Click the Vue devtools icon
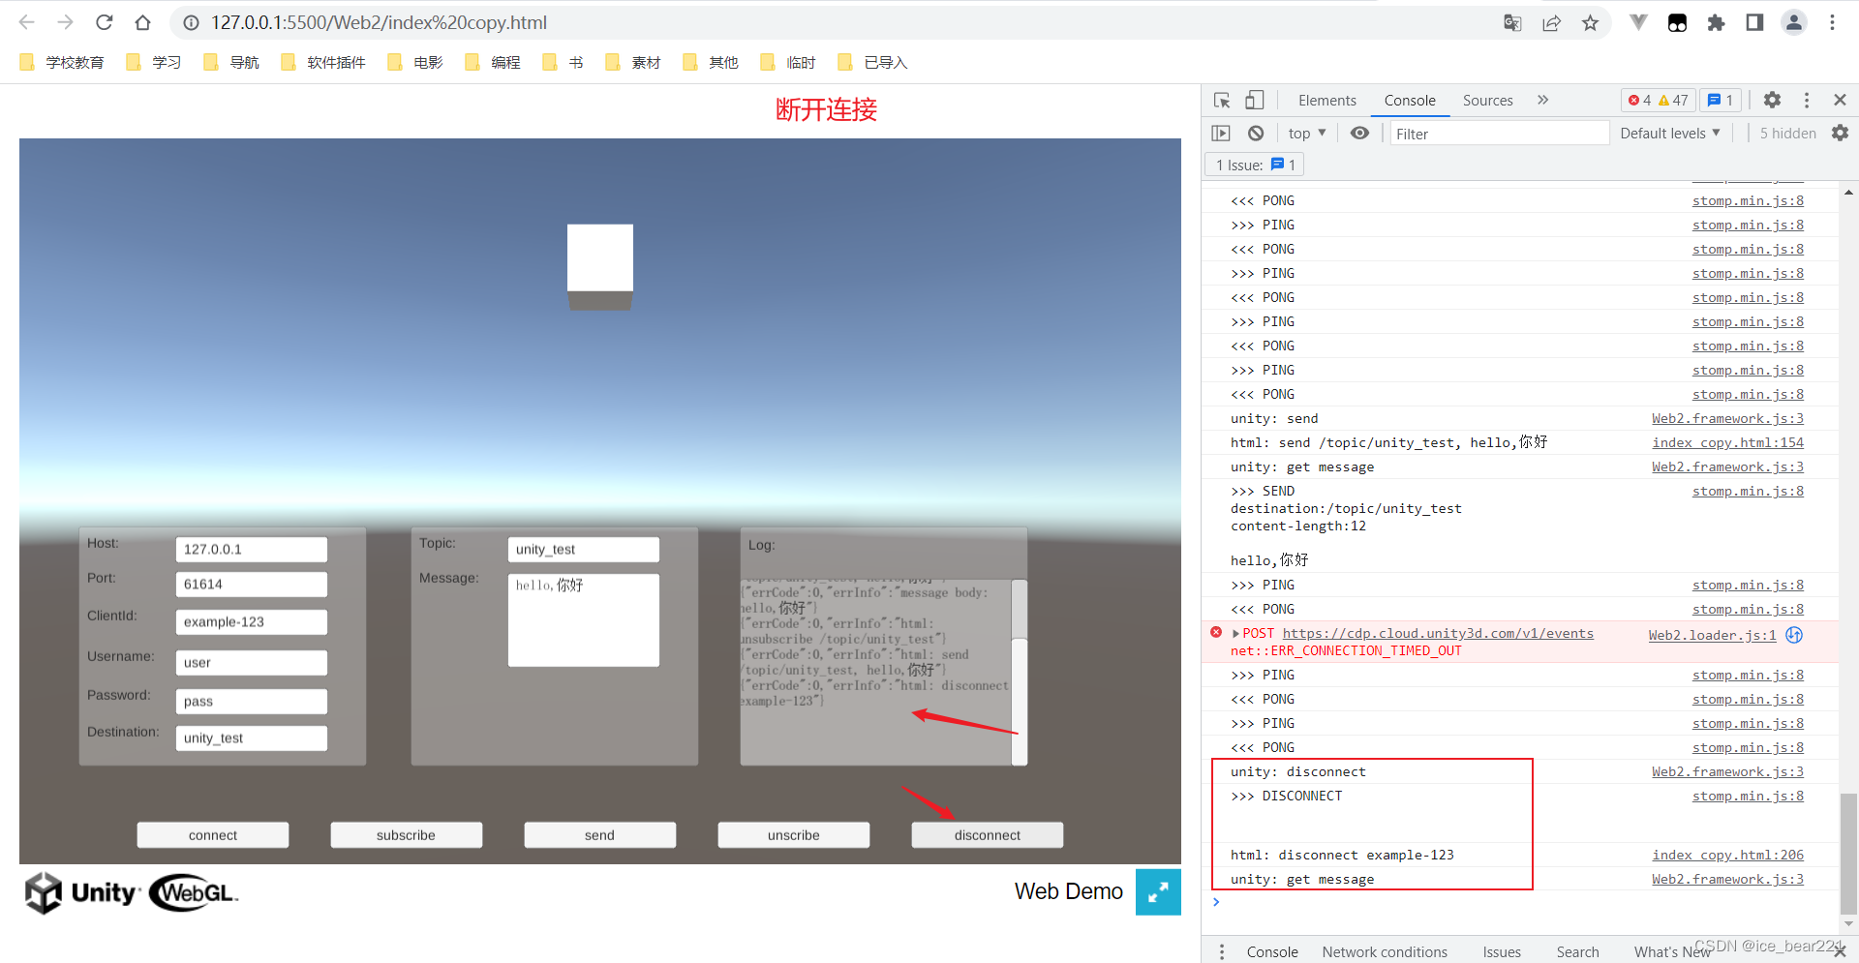 click(x=1638, y=22)
